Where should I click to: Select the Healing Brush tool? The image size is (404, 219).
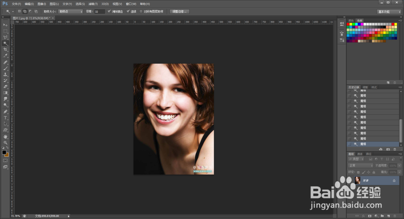coord(5,62)
